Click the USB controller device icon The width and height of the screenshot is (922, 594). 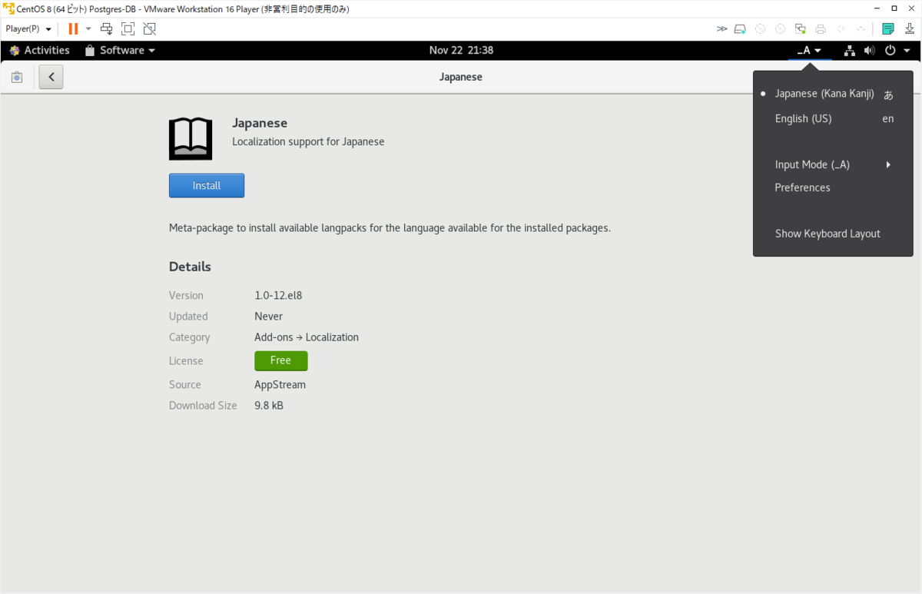(861, 28)
